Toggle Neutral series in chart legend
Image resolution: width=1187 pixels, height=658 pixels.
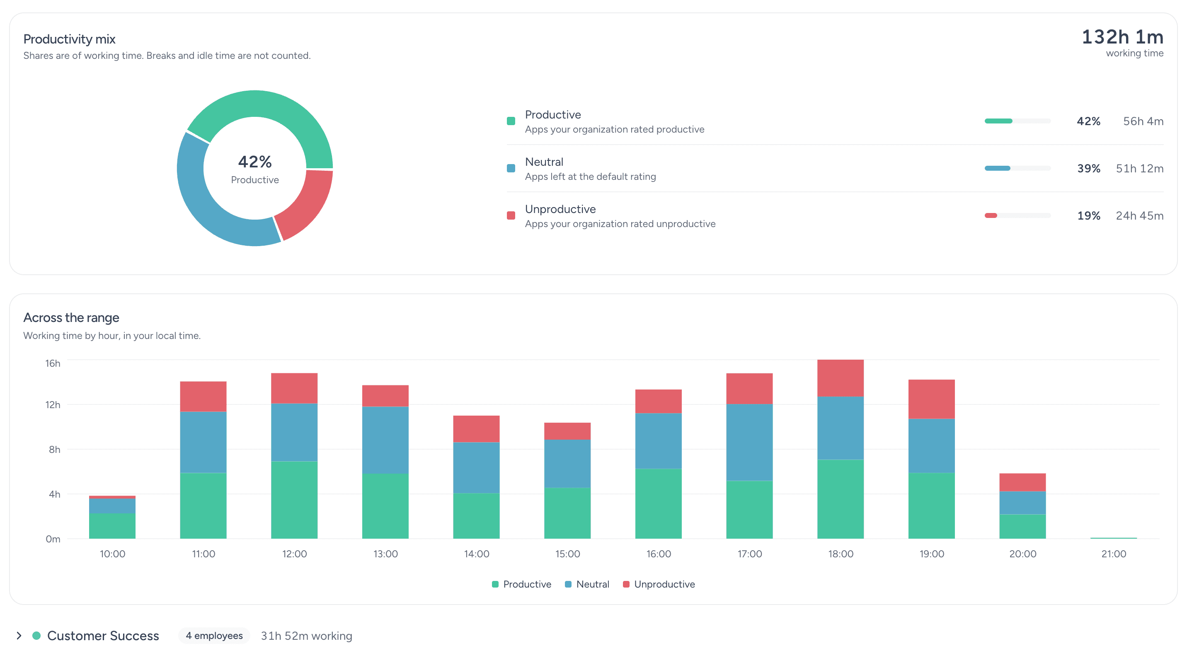click(586, 584)
